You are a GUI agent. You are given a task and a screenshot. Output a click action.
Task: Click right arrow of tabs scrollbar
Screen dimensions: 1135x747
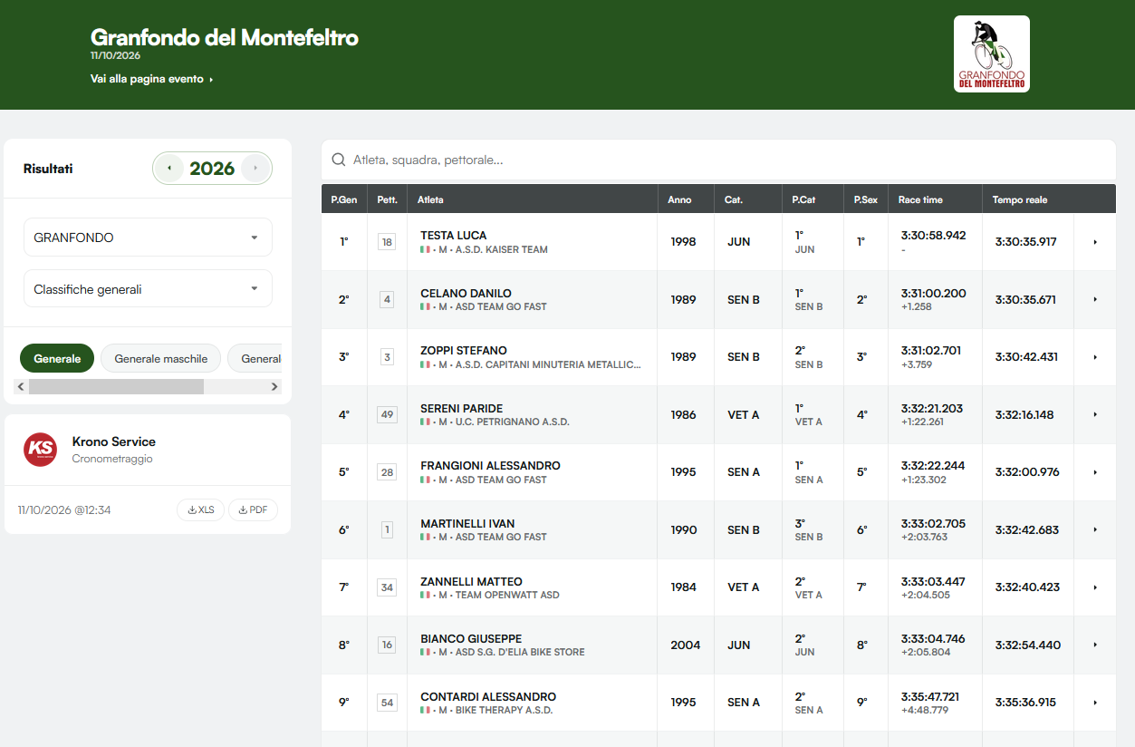tap(274, 387)
